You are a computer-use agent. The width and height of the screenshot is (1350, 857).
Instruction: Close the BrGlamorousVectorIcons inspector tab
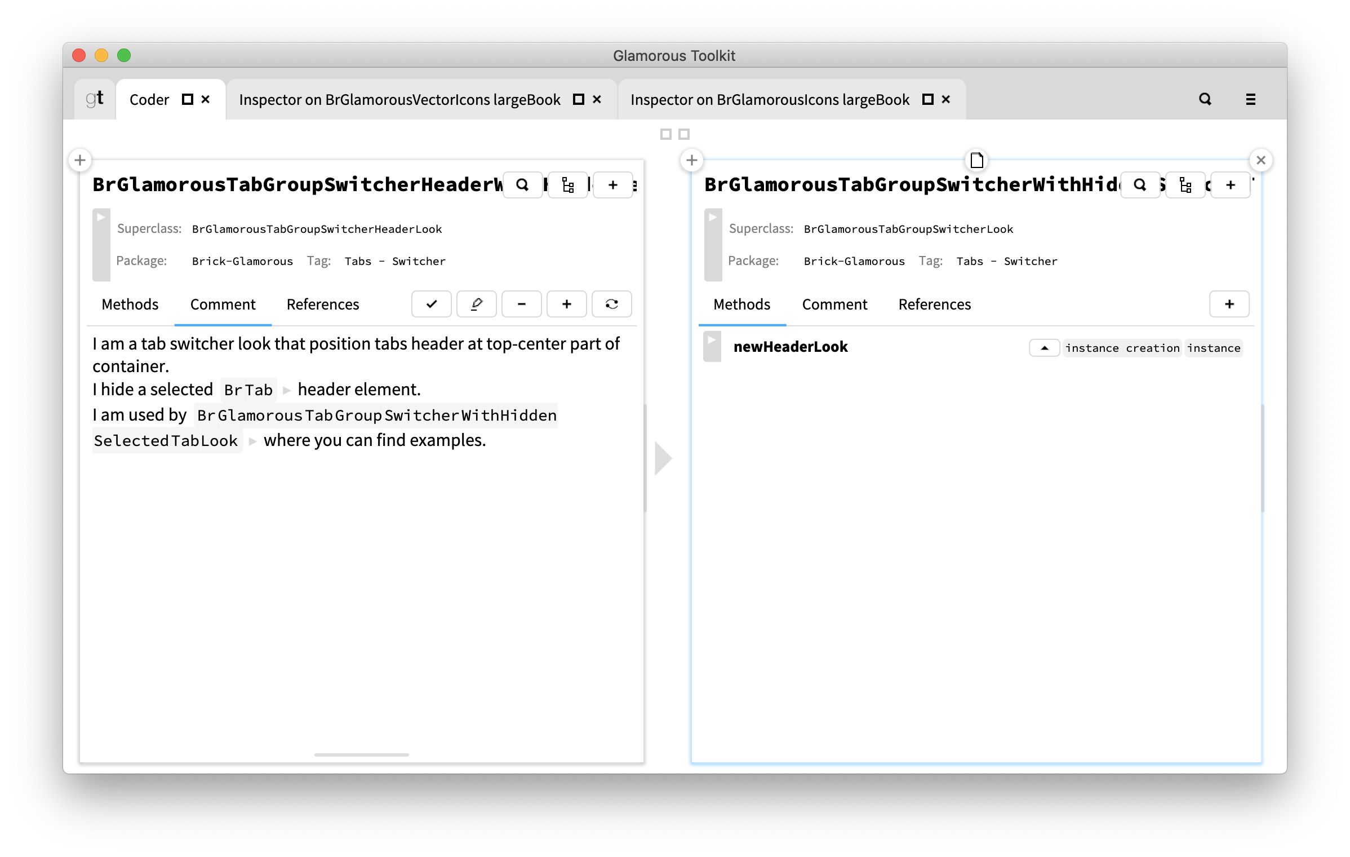pos(597,99)
